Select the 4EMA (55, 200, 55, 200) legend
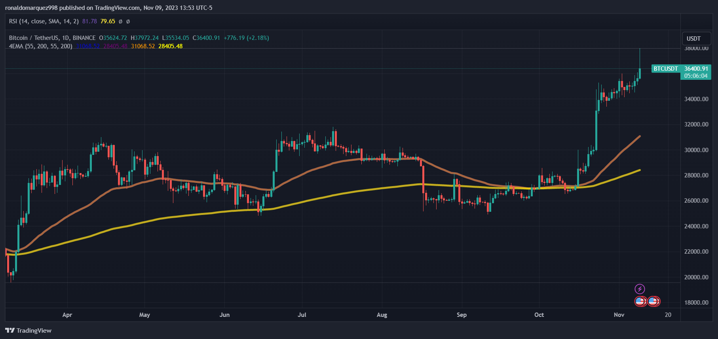This screenshot has width=718, height=339. pos(40,46)
